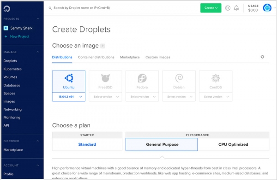This screenshot has width=277, height=180.
Task: Open Fedora Select version dropdown
Action: click(142, 97)
